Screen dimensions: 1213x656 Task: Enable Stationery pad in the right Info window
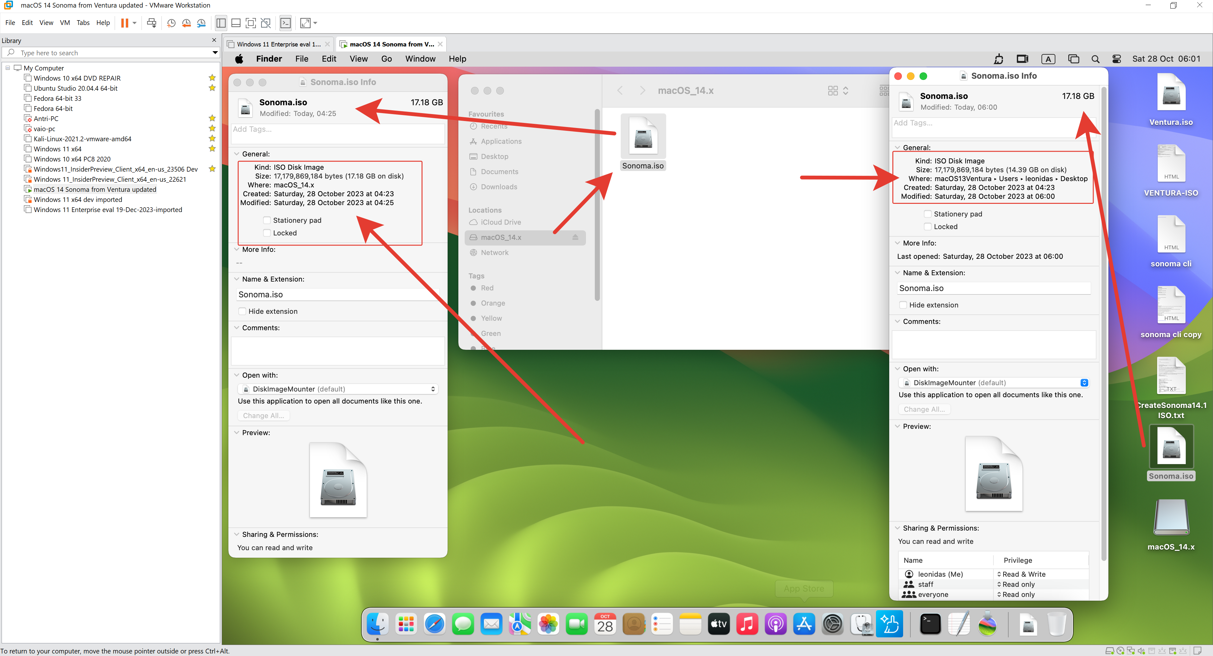click(x=927, y=214)
